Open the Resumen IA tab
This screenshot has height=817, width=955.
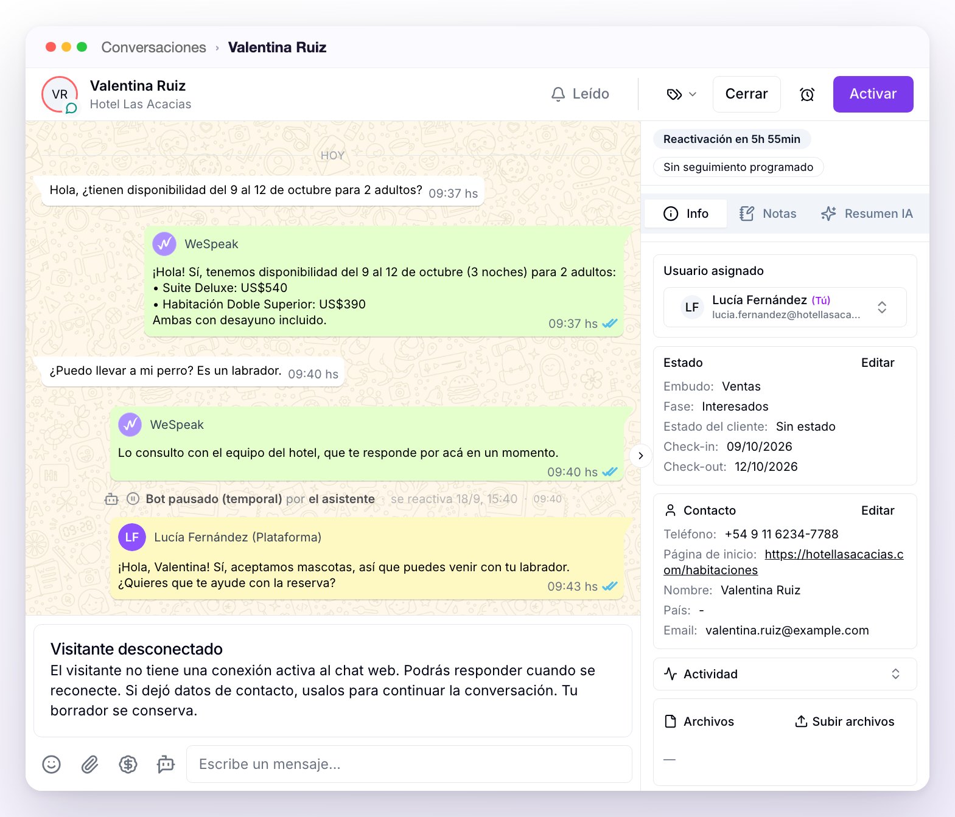point(867,214)
